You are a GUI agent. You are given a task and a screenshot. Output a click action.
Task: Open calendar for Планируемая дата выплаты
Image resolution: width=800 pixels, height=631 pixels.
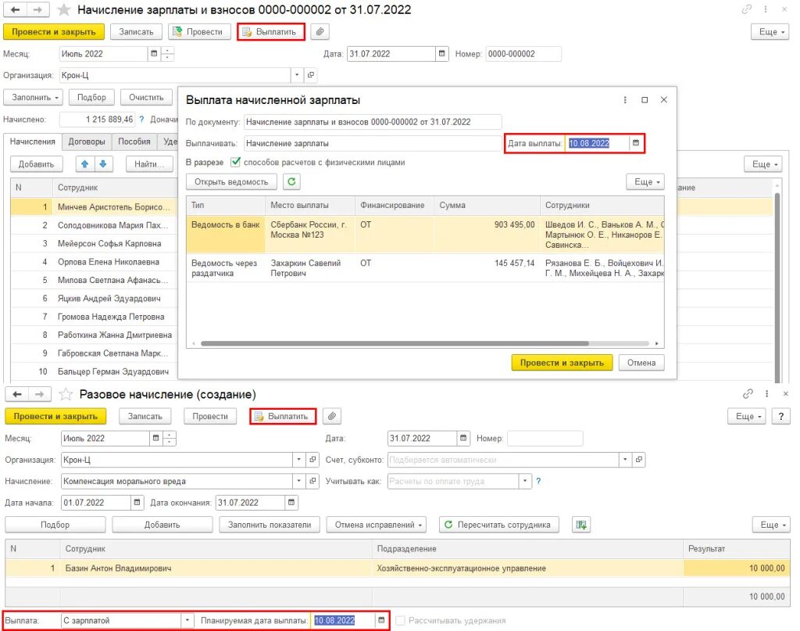[381, 620]
